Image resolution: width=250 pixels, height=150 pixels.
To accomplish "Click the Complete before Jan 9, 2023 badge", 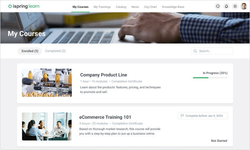I will tap(203, 116).
